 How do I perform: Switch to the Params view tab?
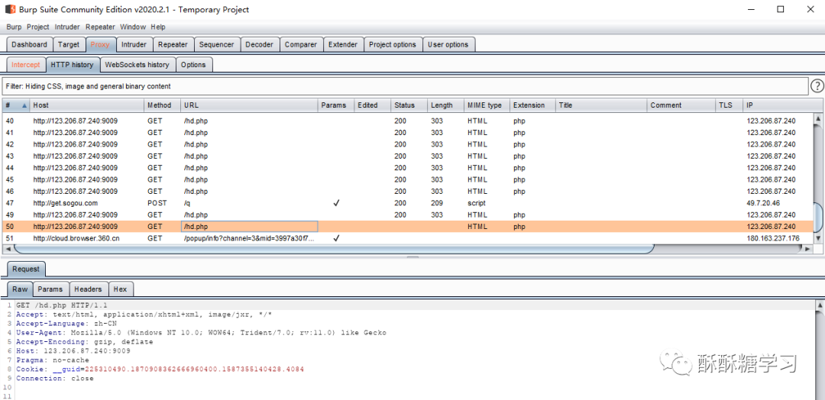coord(50,289)
